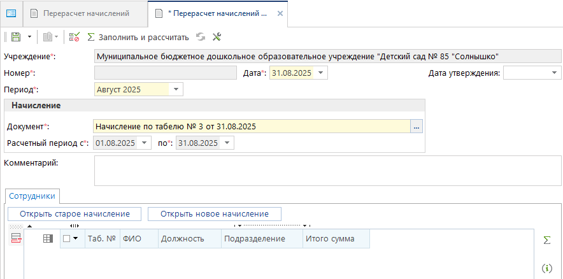Expand the paste clipboard dropdown arrow
The image size is (563, 279).
tap(57, 36)
